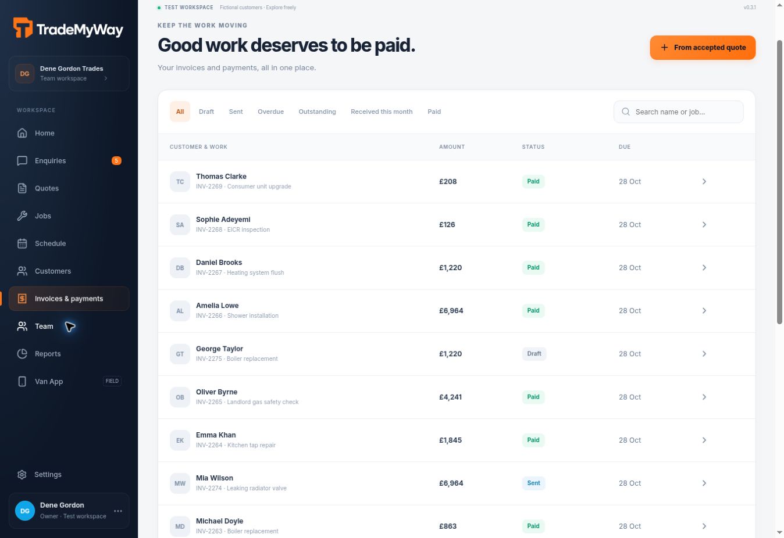Expand Dene Gordon Trades workspace switcher
This screenshot has width=784, height=538.
click(69, 73)
